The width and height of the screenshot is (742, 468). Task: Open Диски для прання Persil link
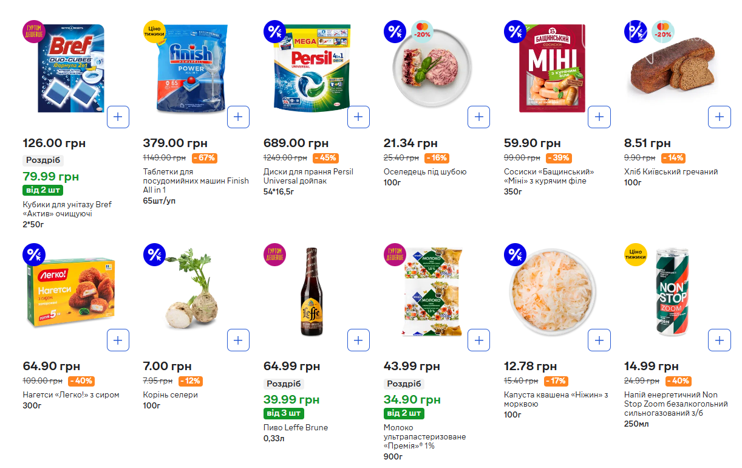point(308,176)
